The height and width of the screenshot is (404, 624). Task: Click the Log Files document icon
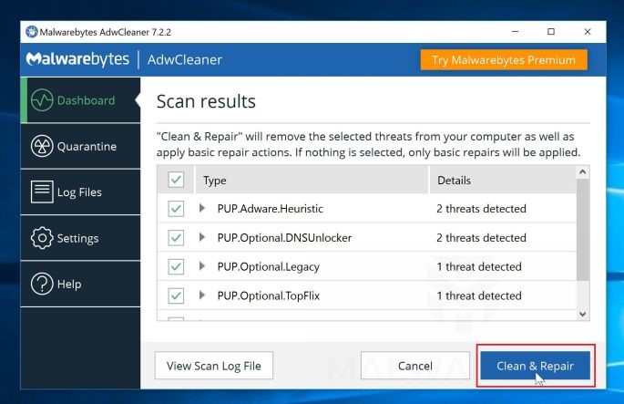pos(42,192)
